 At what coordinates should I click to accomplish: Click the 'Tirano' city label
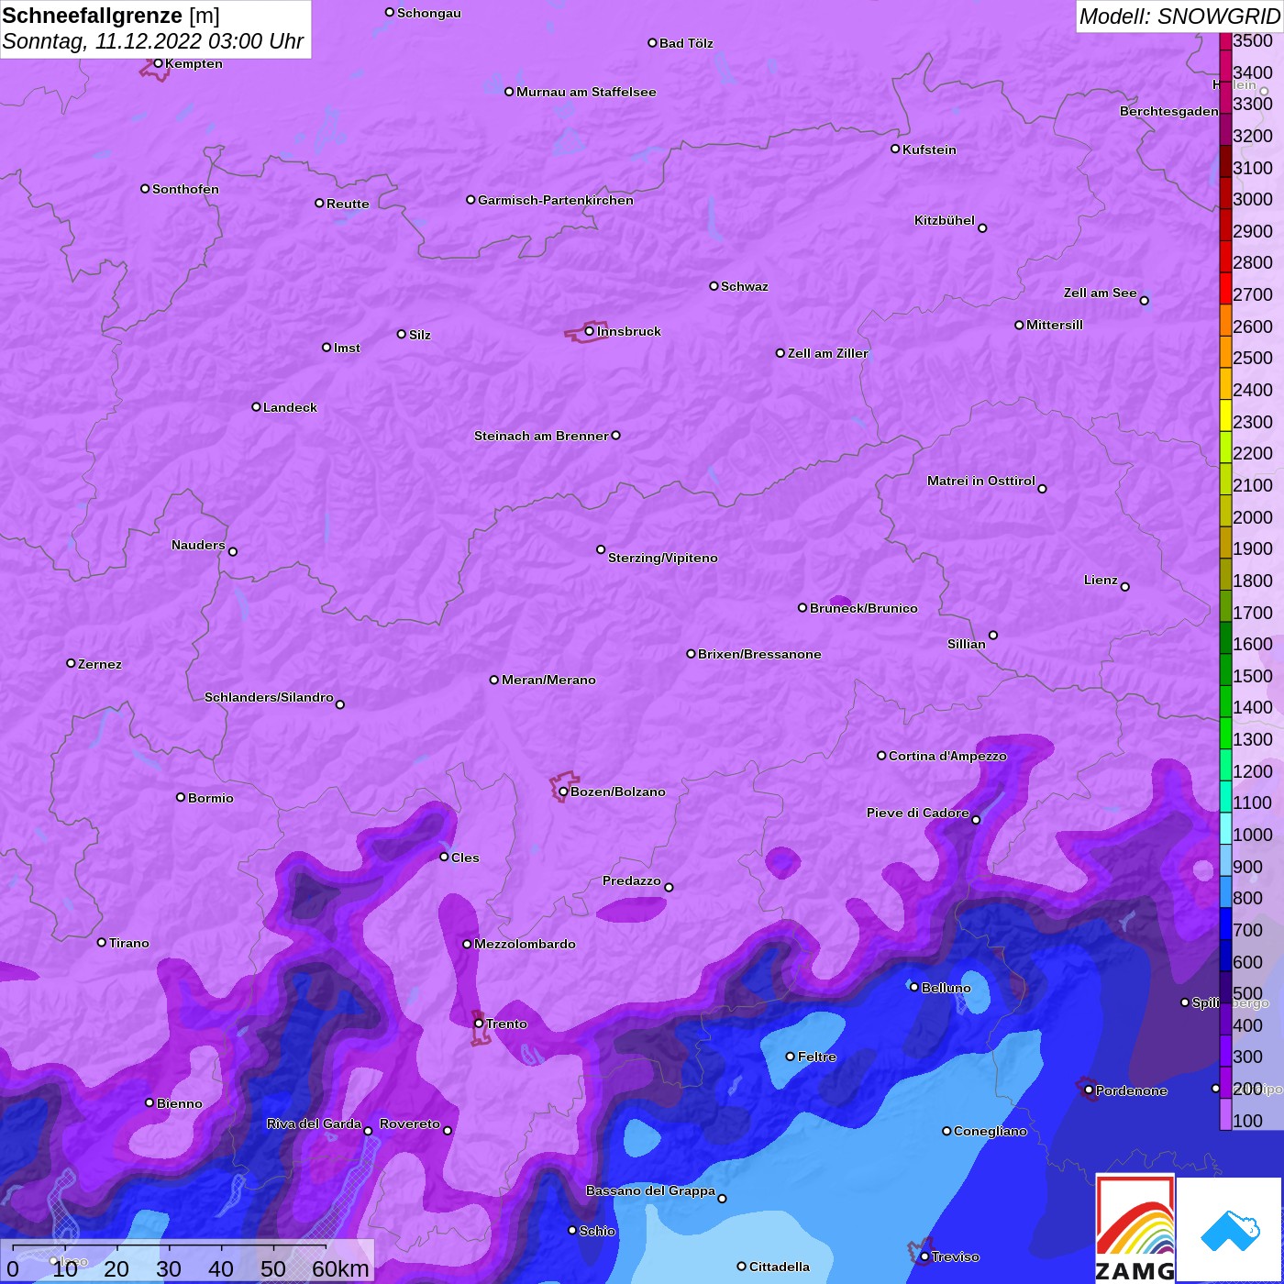pos(128,943)
